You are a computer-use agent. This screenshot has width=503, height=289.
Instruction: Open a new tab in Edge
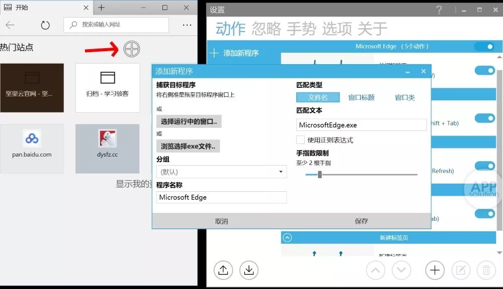click(x=102, y=8)
